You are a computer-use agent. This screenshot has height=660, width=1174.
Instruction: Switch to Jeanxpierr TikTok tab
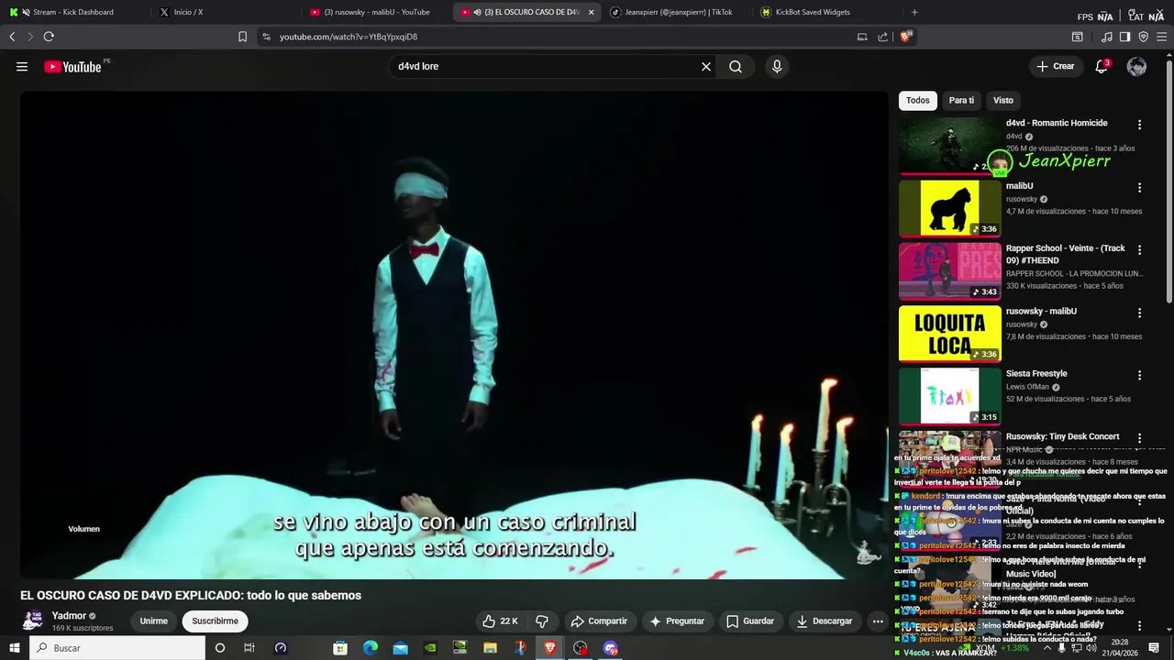(679, 12)
